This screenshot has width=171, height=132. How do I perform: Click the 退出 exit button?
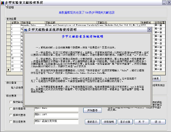coord(158,122)
